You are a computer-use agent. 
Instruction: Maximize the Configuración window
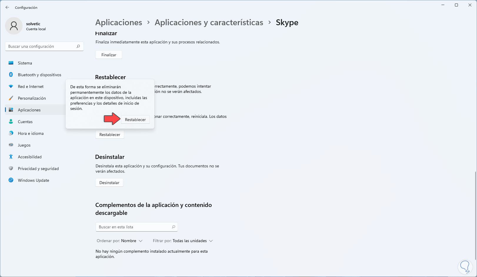tap(456, 5)
